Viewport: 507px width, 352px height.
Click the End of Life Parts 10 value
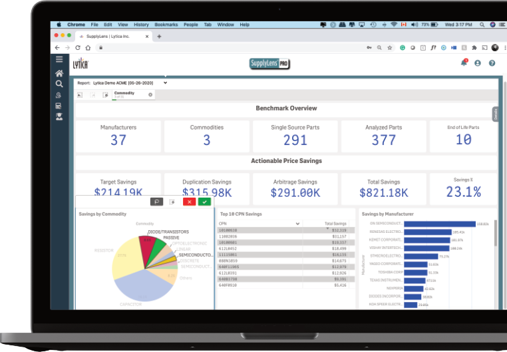coord(463,139)
